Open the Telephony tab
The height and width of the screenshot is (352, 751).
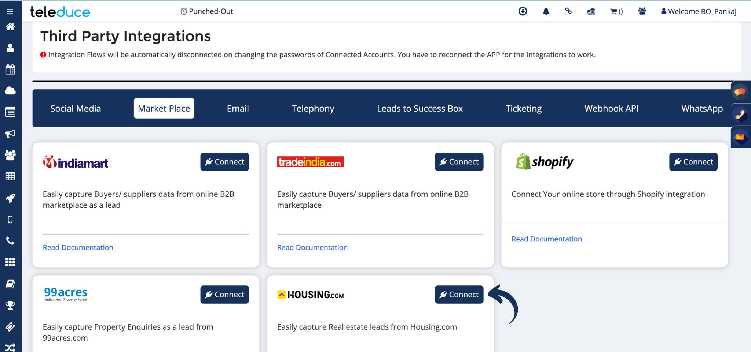313,108
